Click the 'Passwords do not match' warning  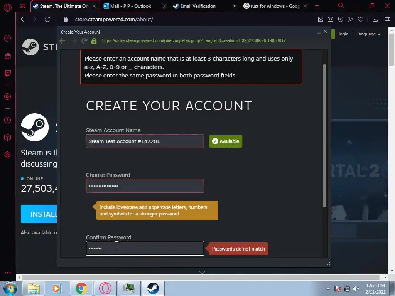click(238, 249)
